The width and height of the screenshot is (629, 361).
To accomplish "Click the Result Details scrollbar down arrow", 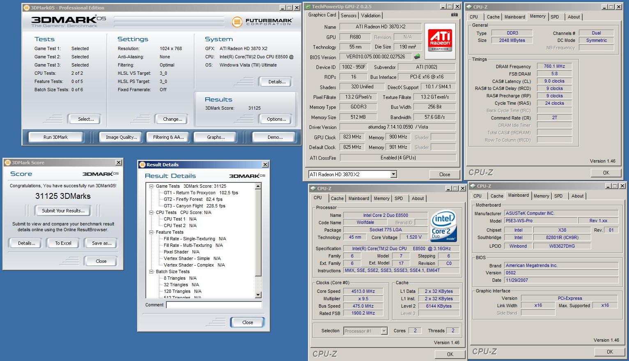I will 258,295.
